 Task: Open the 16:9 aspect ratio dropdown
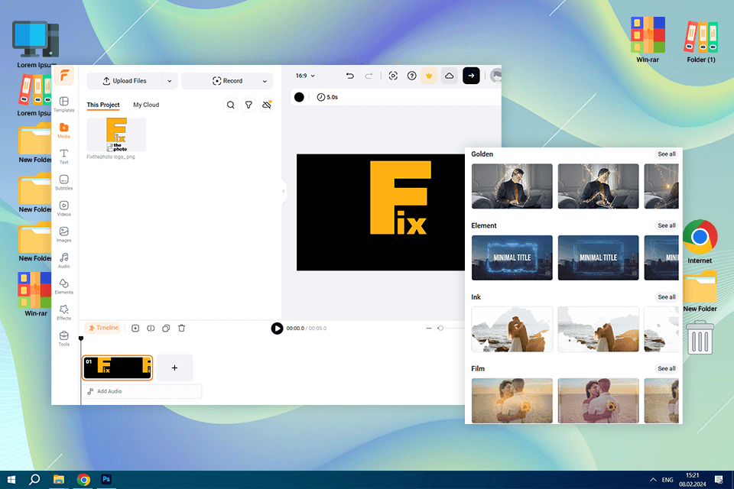coord(305,76)
